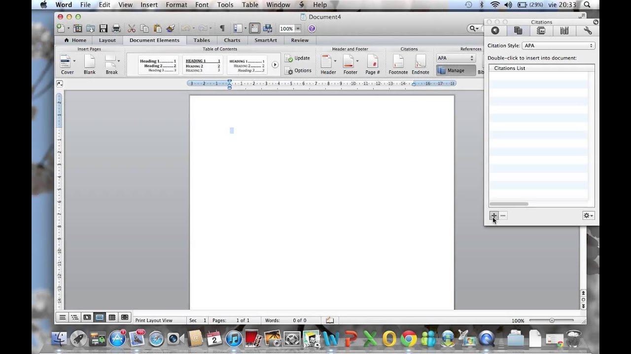Add new citation with plus button
631x354 pixels.
tap(493, 216)
